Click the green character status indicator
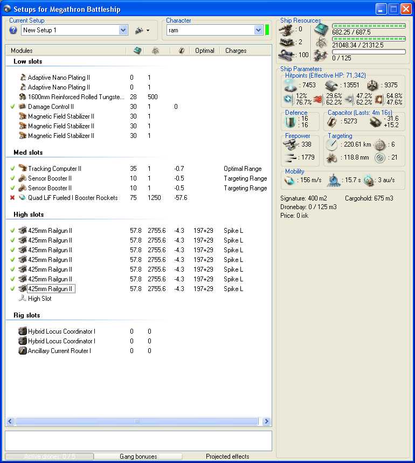Image resolution: width=415 pixels, height=463 pixels. [x=267, y=30]
